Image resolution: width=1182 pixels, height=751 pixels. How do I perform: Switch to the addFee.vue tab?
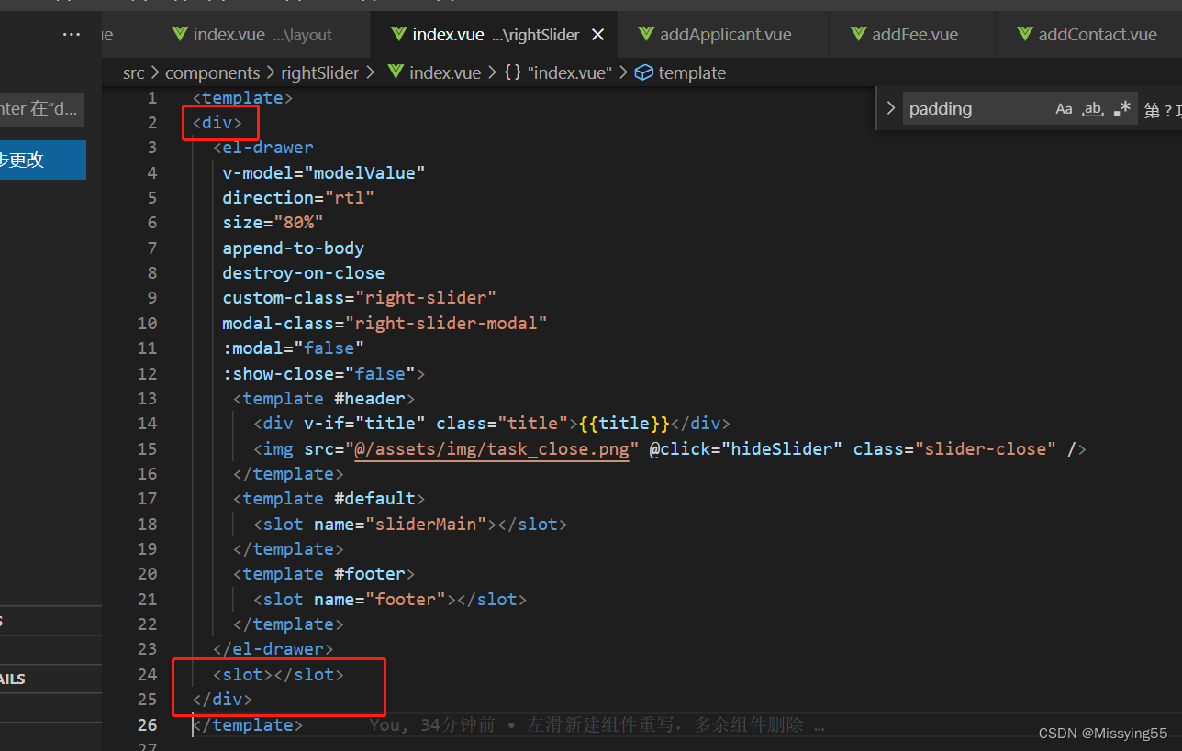coord(913,35)
